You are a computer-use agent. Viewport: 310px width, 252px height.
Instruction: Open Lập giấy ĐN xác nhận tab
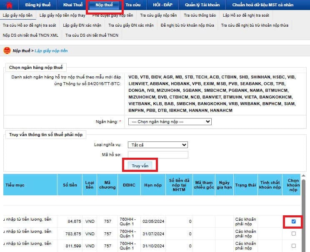(82, 25)
